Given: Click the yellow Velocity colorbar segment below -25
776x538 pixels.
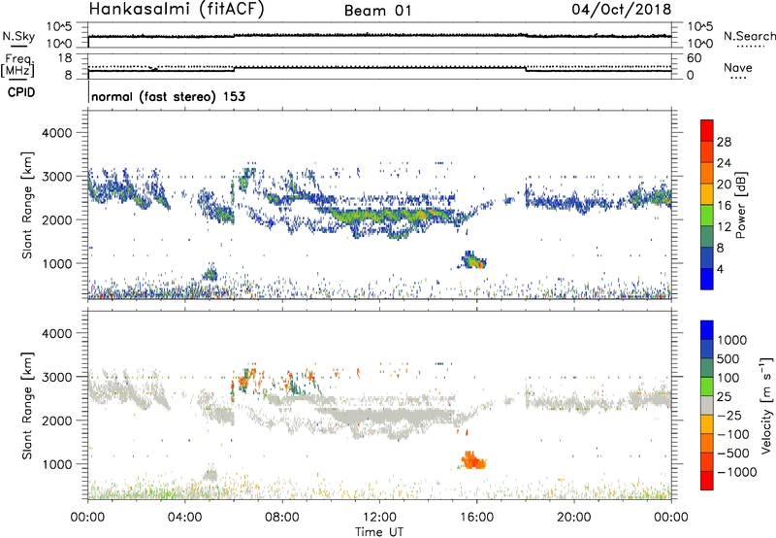Looking at the screenshot, I should 707,424.
